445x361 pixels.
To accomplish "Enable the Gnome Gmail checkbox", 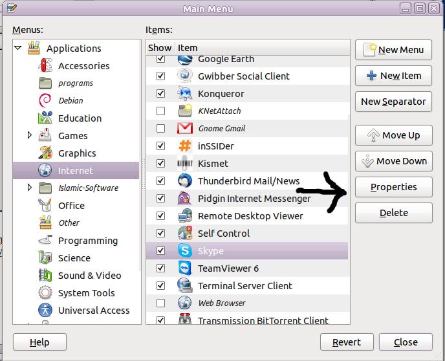I will pos(160,128).
